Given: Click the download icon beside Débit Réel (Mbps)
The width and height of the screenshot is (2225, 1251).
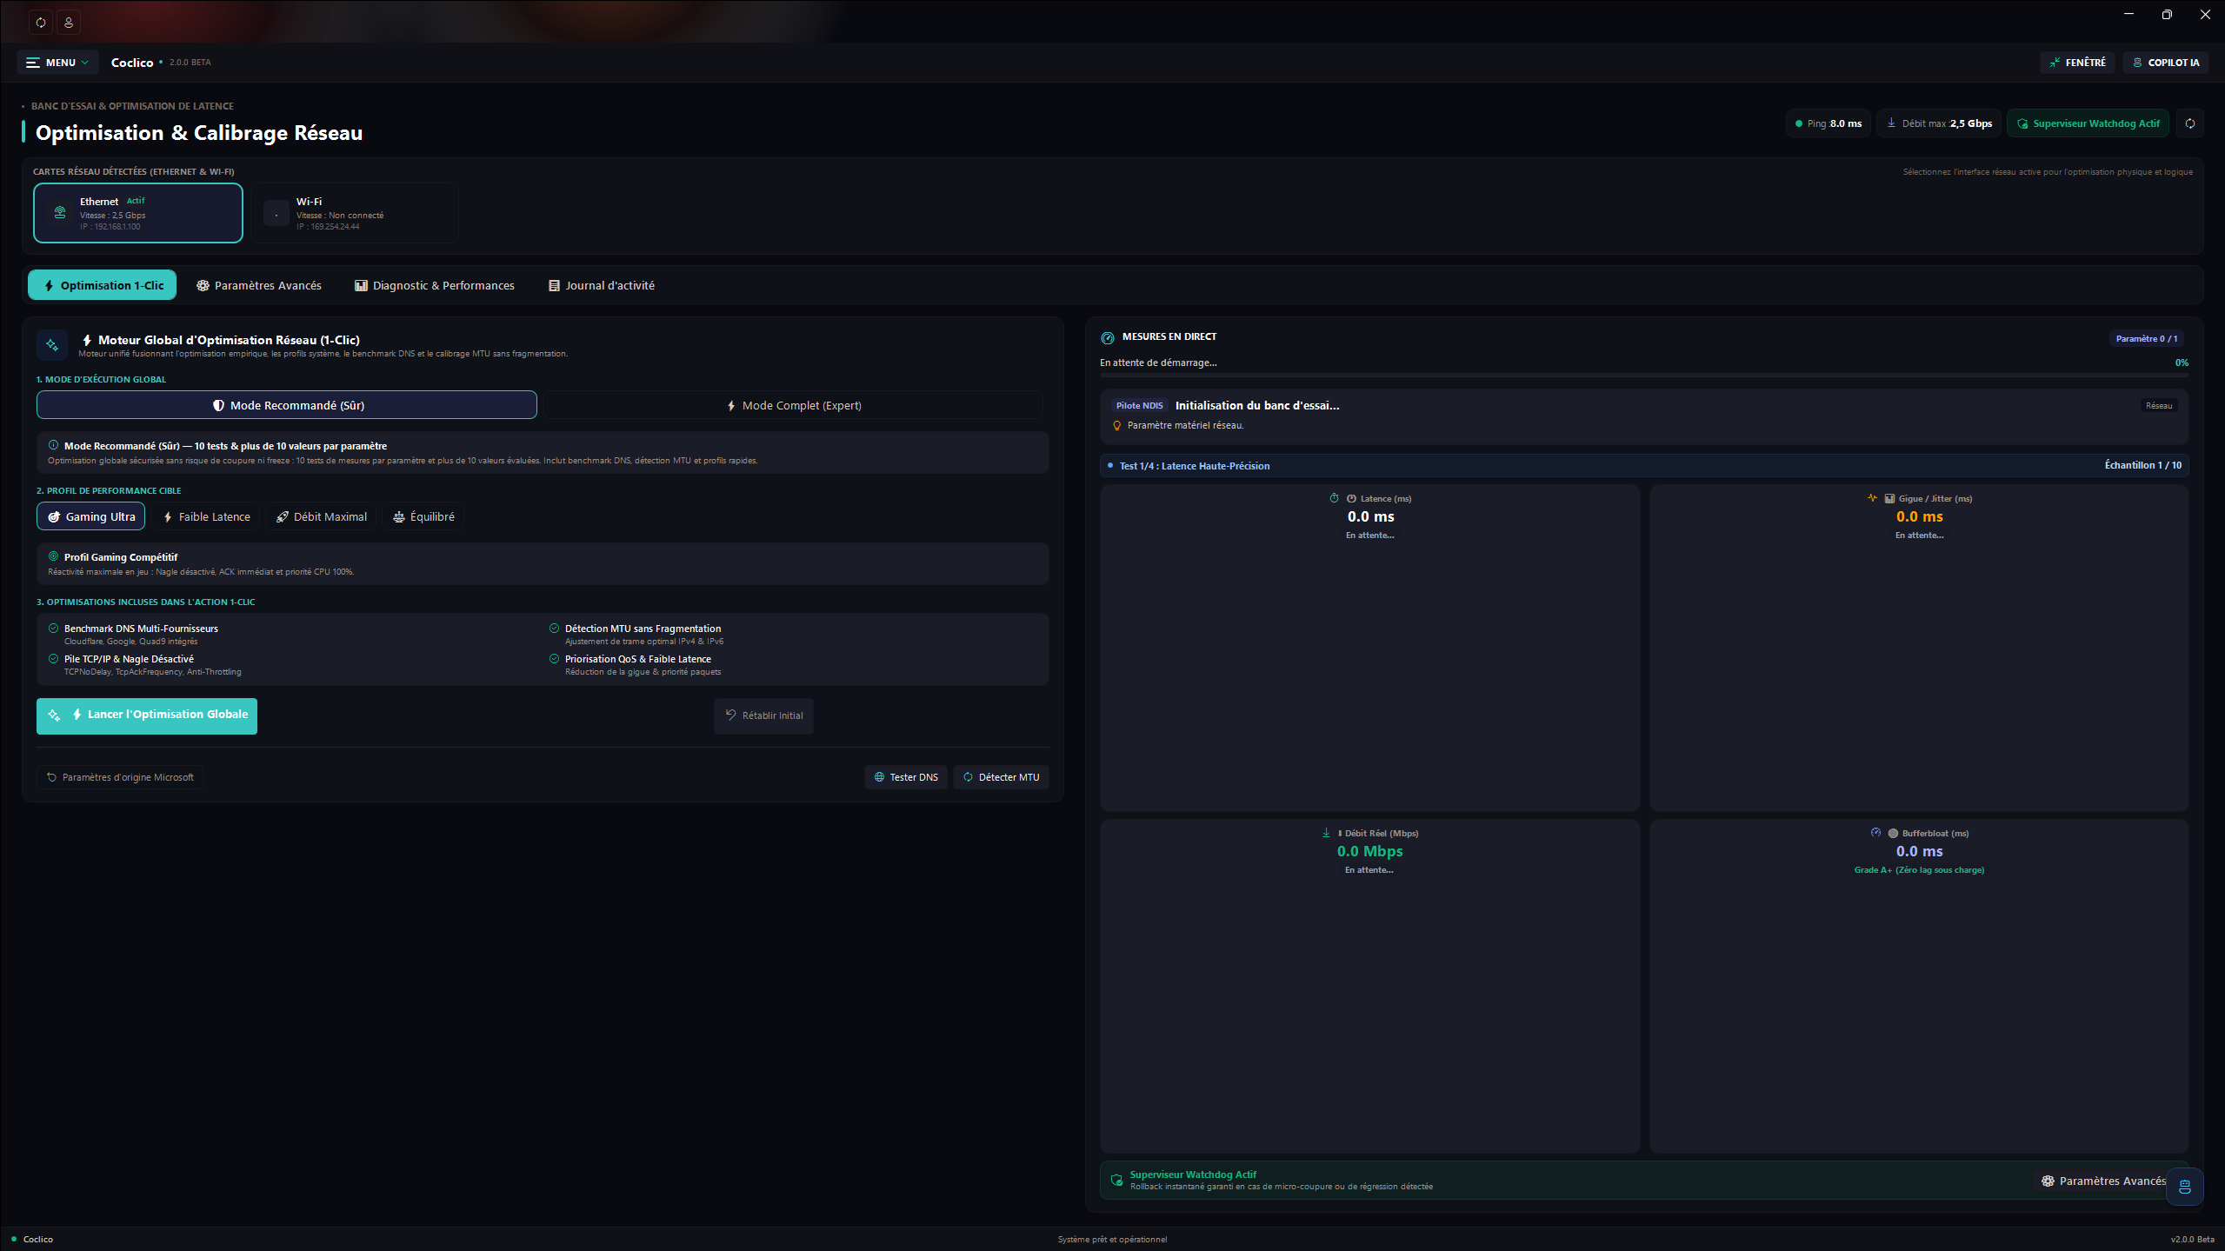Looking at the screenshot, I should 1326,833.
